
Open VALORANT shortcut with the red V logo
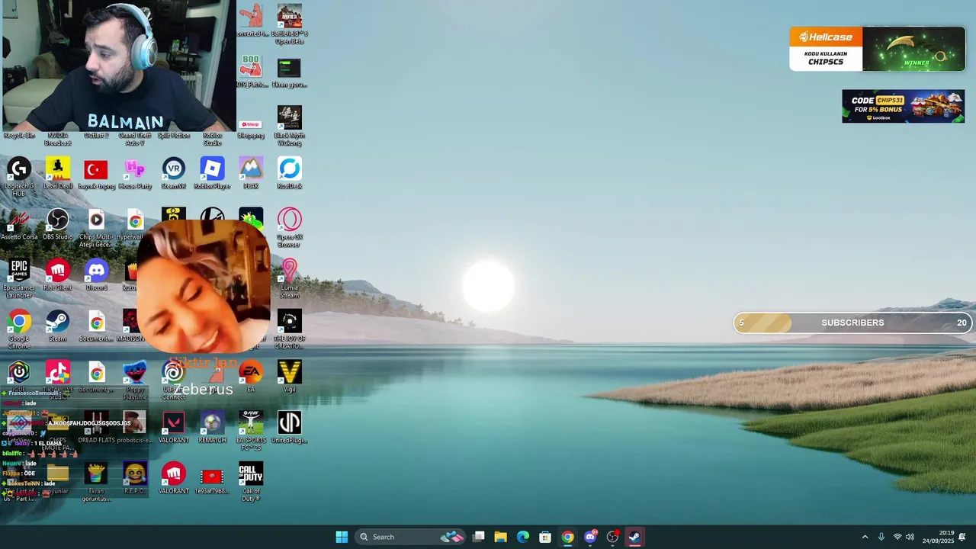tap(174, 427)
